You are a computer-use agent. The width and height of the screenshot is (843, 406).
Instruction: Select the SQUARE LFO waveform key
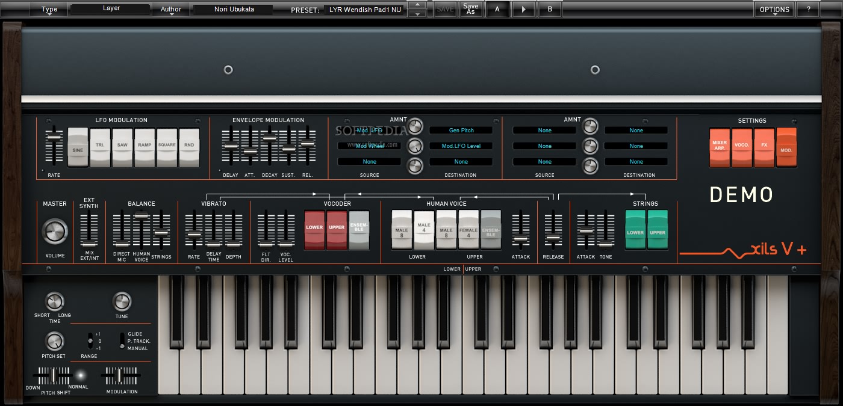click(x=167, y=147)
